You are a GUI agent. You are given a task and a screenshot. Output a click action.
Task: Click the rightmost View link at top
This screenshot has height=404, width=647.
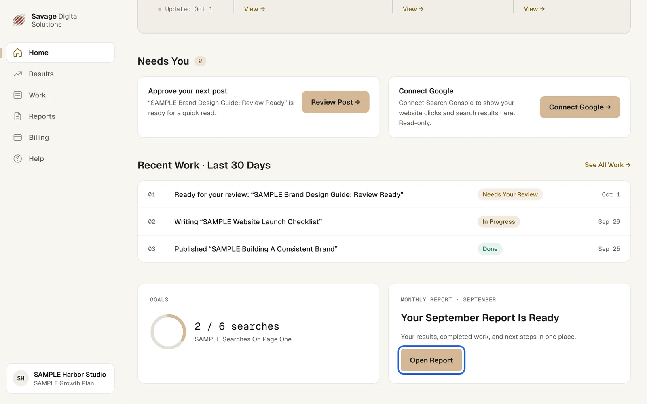pyautogui.click(x=534, y=9)
